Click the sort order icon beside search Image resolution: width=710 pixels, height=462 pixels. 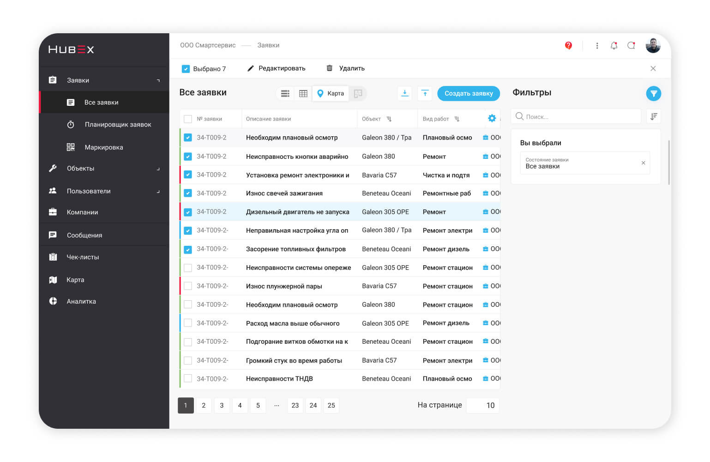point(653,116)
